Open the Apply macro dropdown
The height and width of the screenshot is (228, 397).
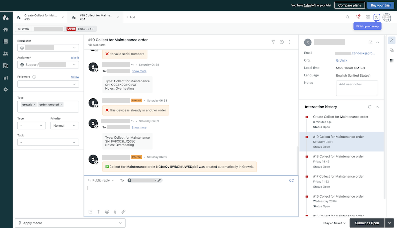pyautogui.click(x=70, y=223)
